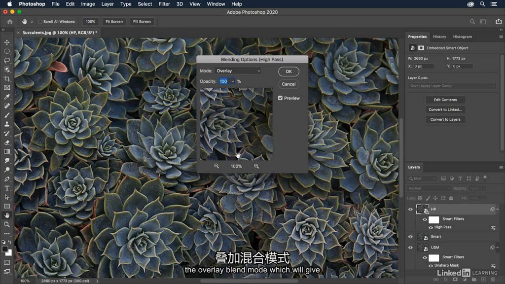505x284 pixels.
Task: Select the History Brush tool
Action: [7, 133]
